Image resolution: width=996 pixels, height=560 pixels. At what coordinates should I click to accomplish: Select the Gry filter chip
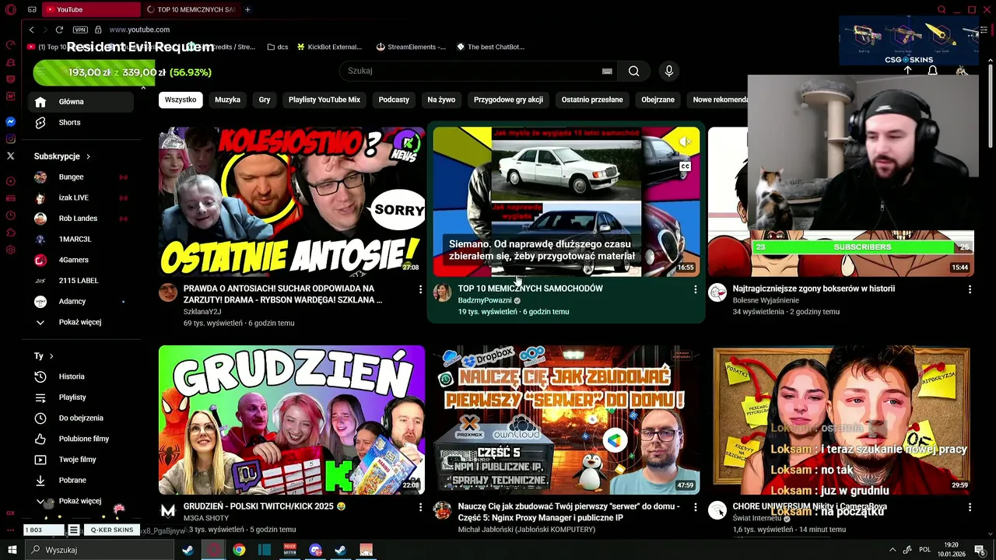tap(265, 100)
